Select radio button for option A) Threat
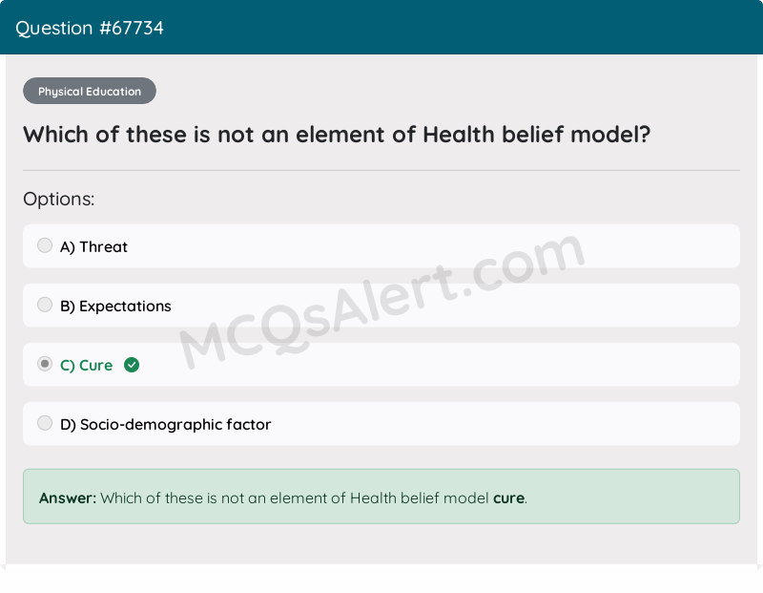Viewport: 763px width, 593px height. coord(45,245)
